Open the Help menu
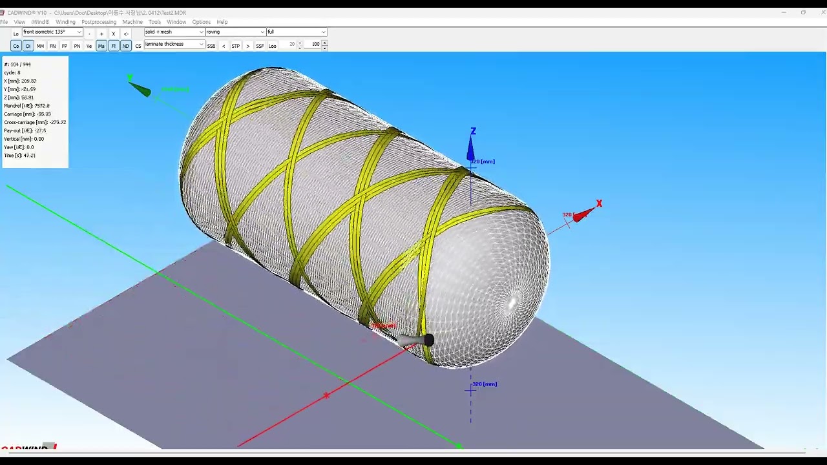827x465 pixels. click(222, 22)
